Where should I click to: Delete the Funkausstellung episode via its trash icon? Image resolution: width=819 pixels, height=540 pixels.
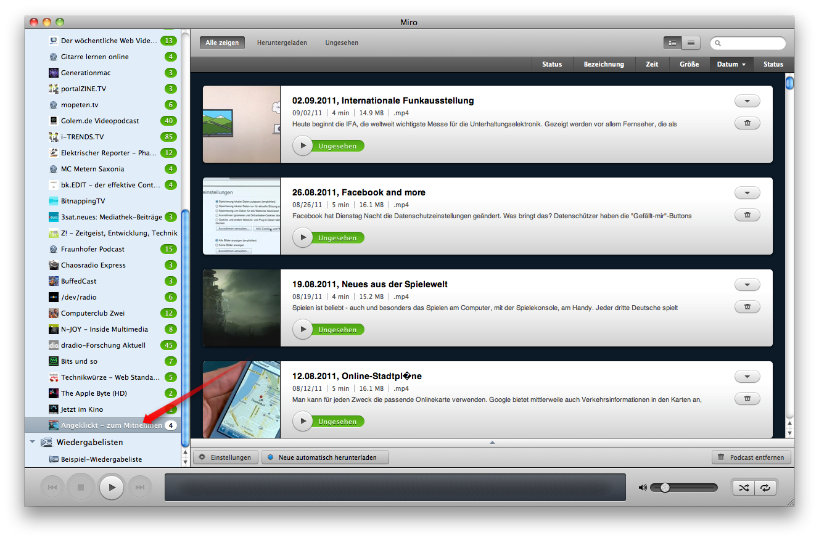coord(747,123)
